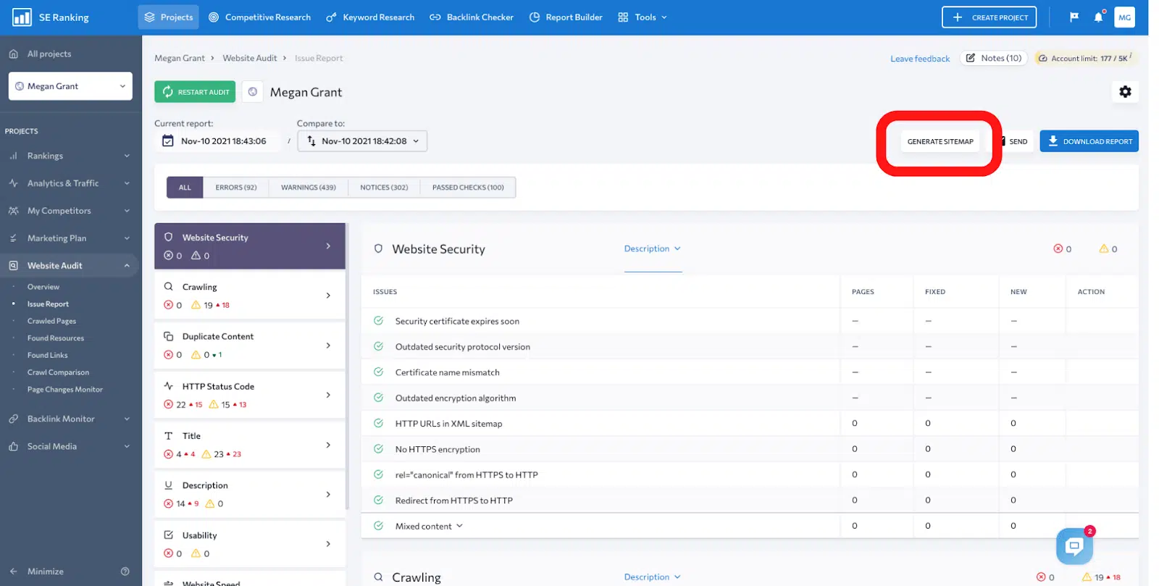Click the Restart Audit button
Screen dimensions: 1159x586
195,92
